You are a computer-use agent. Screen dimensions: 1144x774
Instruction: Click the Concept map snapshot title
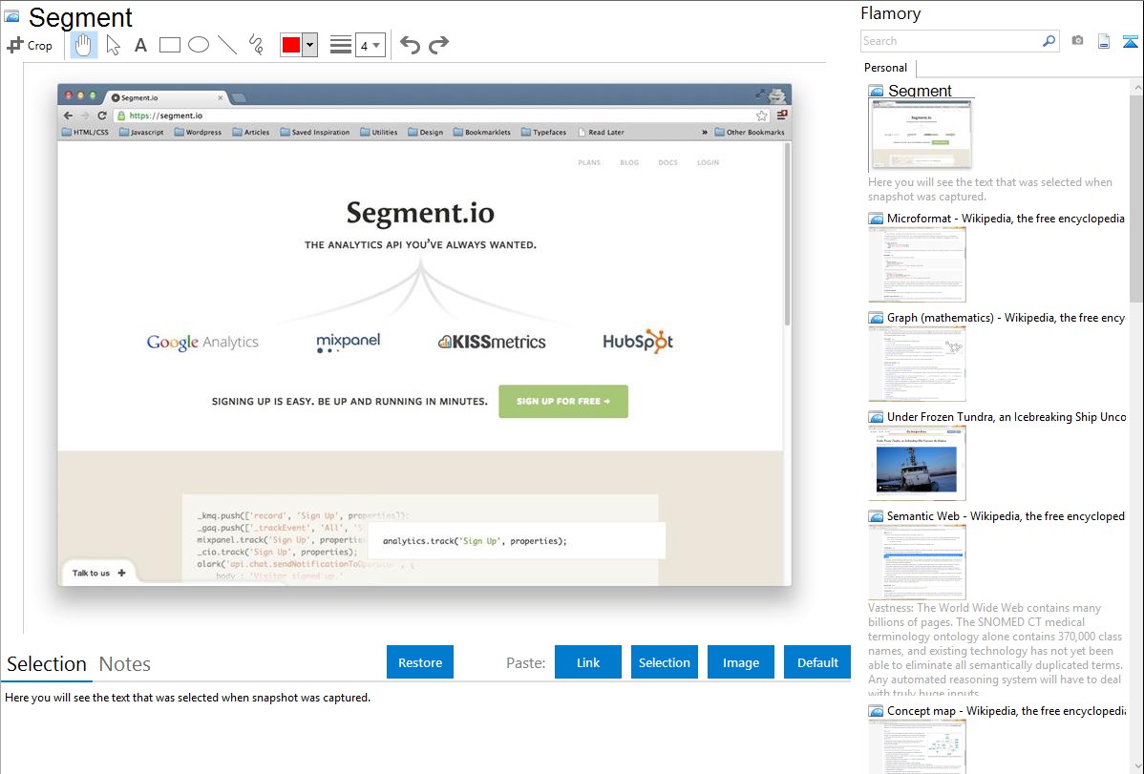click(x=1006, y=711)
